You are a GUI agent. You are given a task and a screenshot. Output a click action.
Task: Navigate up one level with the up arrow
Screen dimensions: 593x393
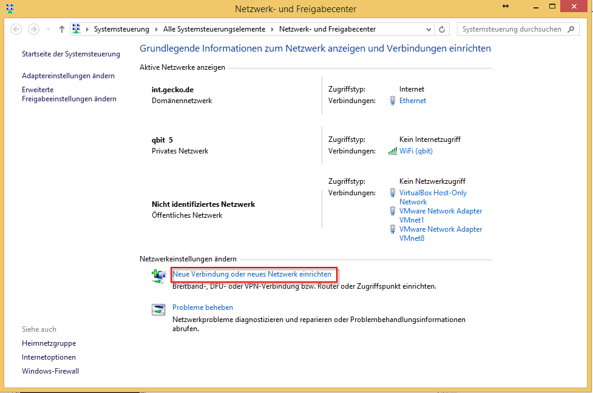tap(61, 28)
